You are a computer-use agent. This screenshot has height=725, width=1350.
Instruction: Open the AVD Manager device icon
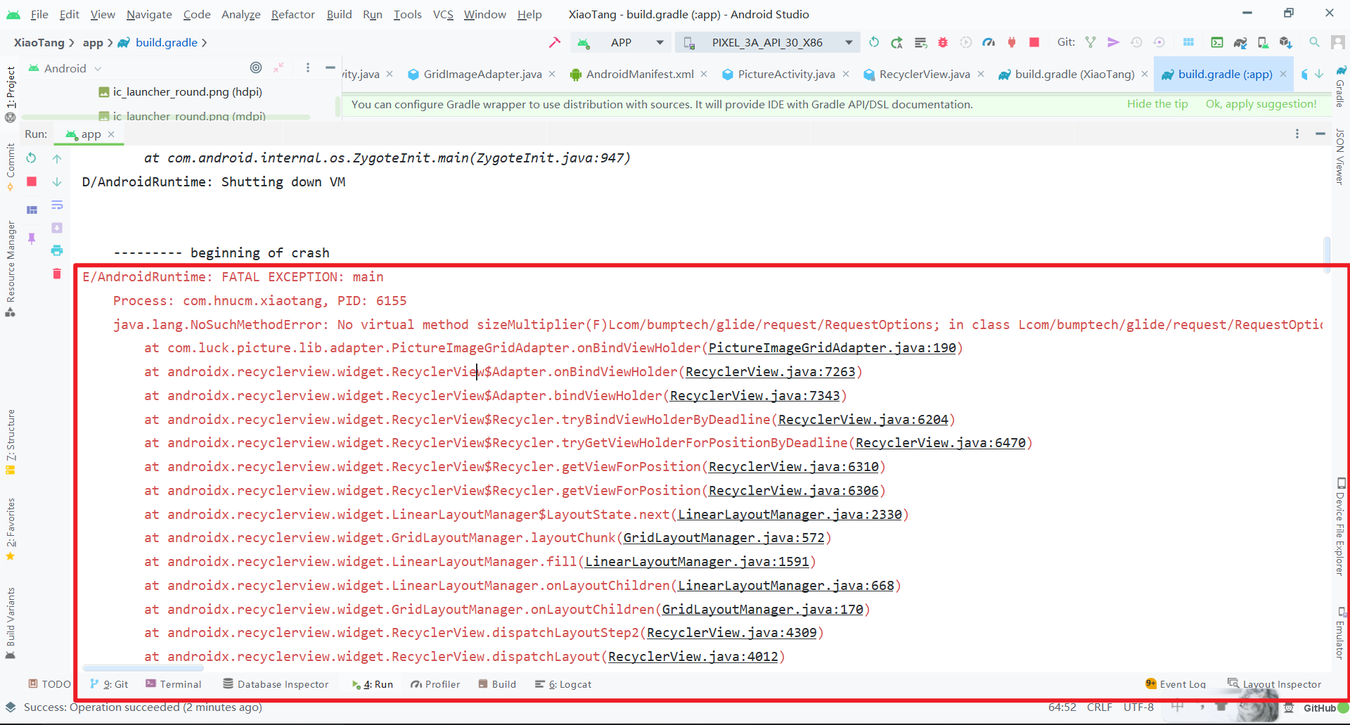(x=1263, y=42)
